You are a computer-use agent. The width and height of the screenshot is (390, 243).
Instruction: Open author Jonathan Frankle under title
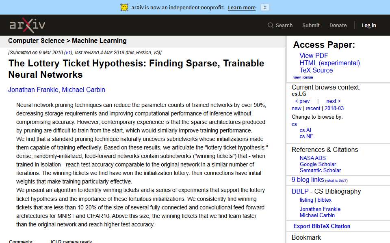pos(33,90)
